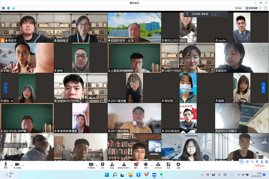Click the meeting info icon at top left
The width and height of the screenshot is (269, 179).
coord(4,8)
